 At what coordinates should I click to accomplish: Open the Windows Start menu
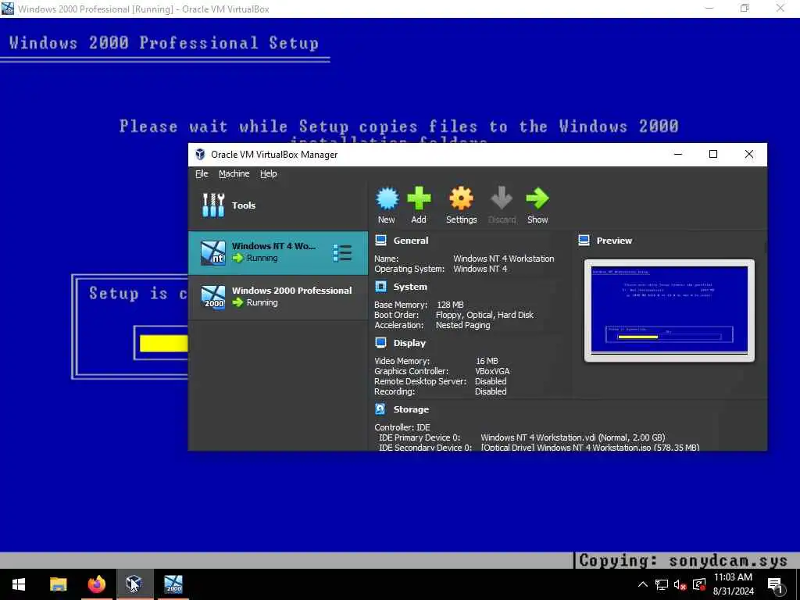point(19,584)
